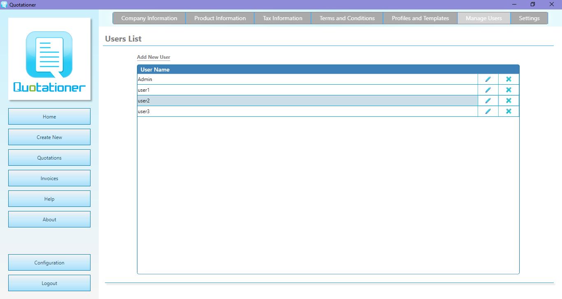Viewport: 562px width, 299px height.
Task: Delete user2 with the X icon
Action: tap(509, 101)
